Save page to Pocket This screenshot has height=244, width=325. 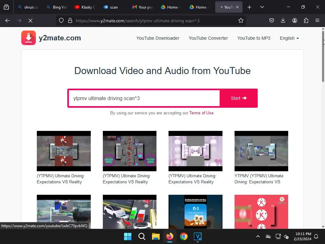(x=272, y=21)
